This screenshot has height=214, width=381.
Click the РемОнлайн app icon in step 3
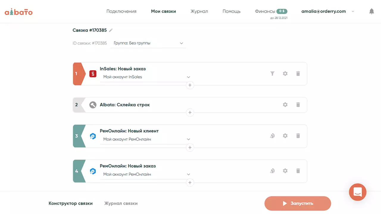[x=93, y=136]
